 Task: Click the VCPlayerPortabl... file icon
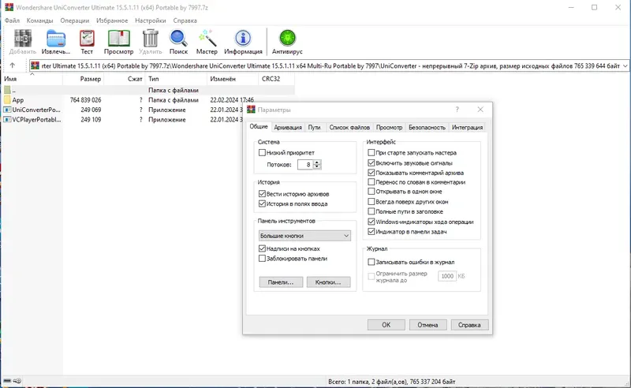[x=7, y=120]
